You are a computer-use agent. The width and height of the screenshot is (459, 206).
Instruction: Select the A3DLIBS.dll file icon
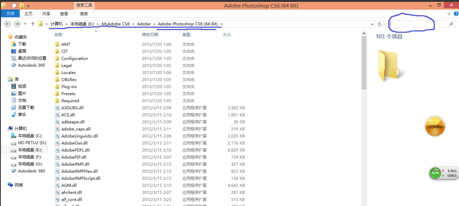coord(57,108)
